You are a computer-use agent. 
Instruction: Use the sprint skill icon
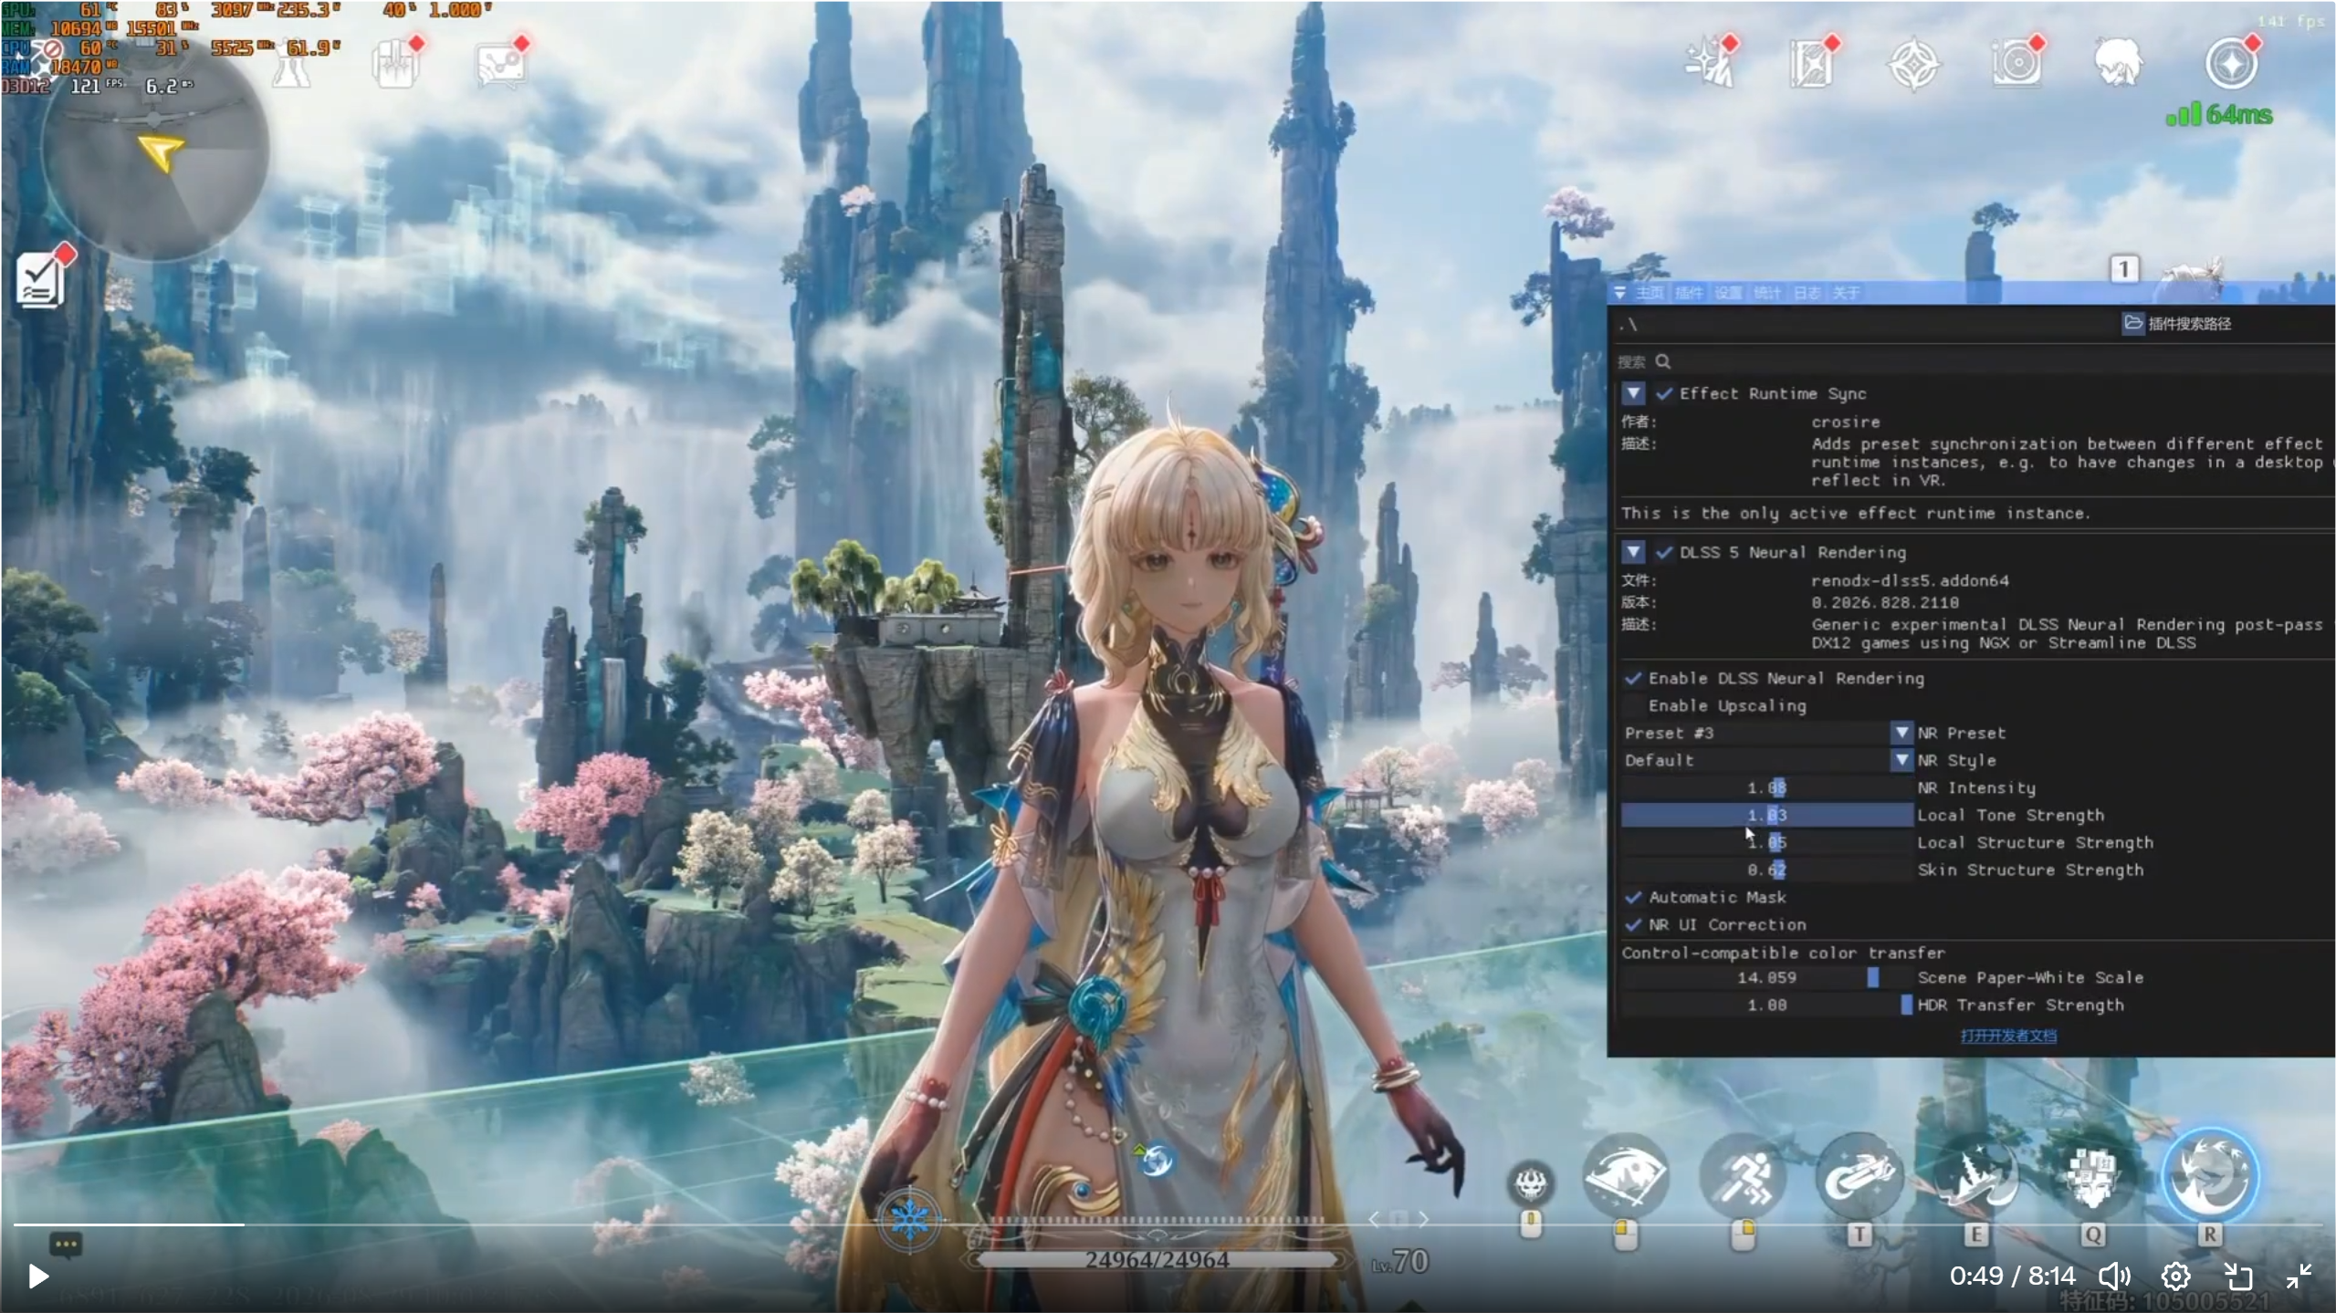pyautogui.click(x=1743, y=1177)
